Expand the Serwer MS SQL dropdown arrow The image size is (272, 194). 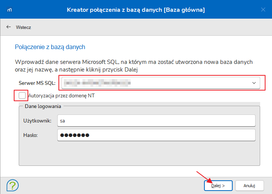pyautogui.click(x=254, y=83)
